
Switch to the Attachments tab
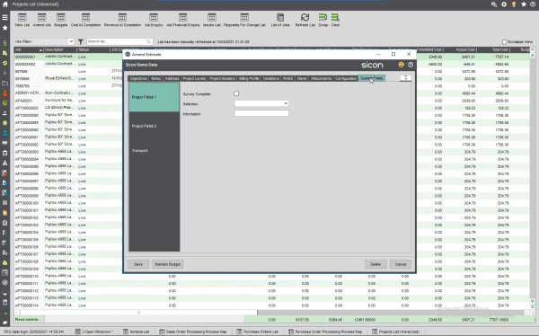(321, 78)
